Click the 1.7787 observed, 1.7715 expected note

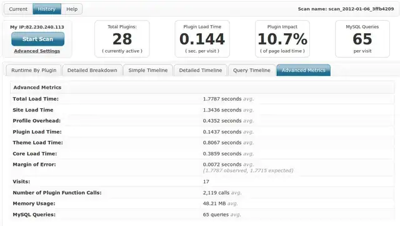click(x=248, y=170)
